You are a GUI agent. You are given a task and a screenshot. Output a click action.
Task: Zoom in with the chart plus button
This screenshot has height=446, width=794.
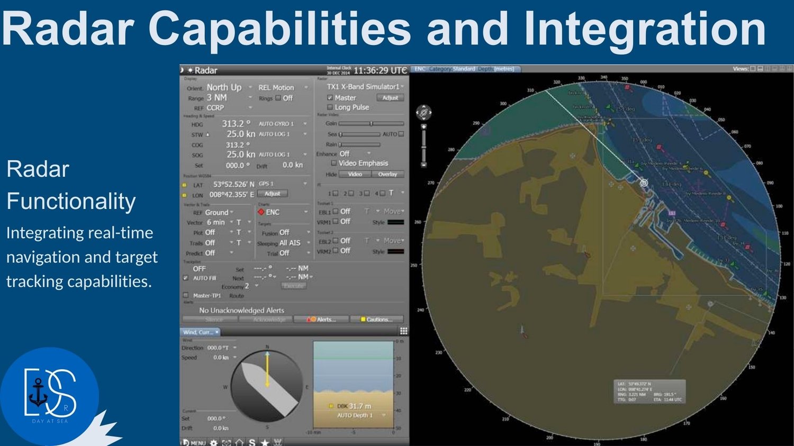[x=423, y=127]
